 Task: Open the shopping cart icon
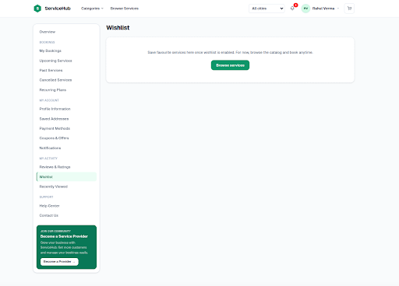(x=349, y=9)
